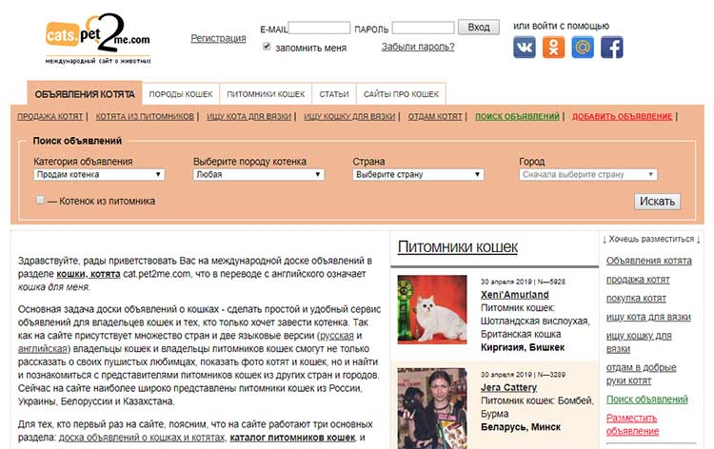The height and width of the screenshot is (449, 714).
Task: Click the VK social login icon
Action: tap(525, 48)
